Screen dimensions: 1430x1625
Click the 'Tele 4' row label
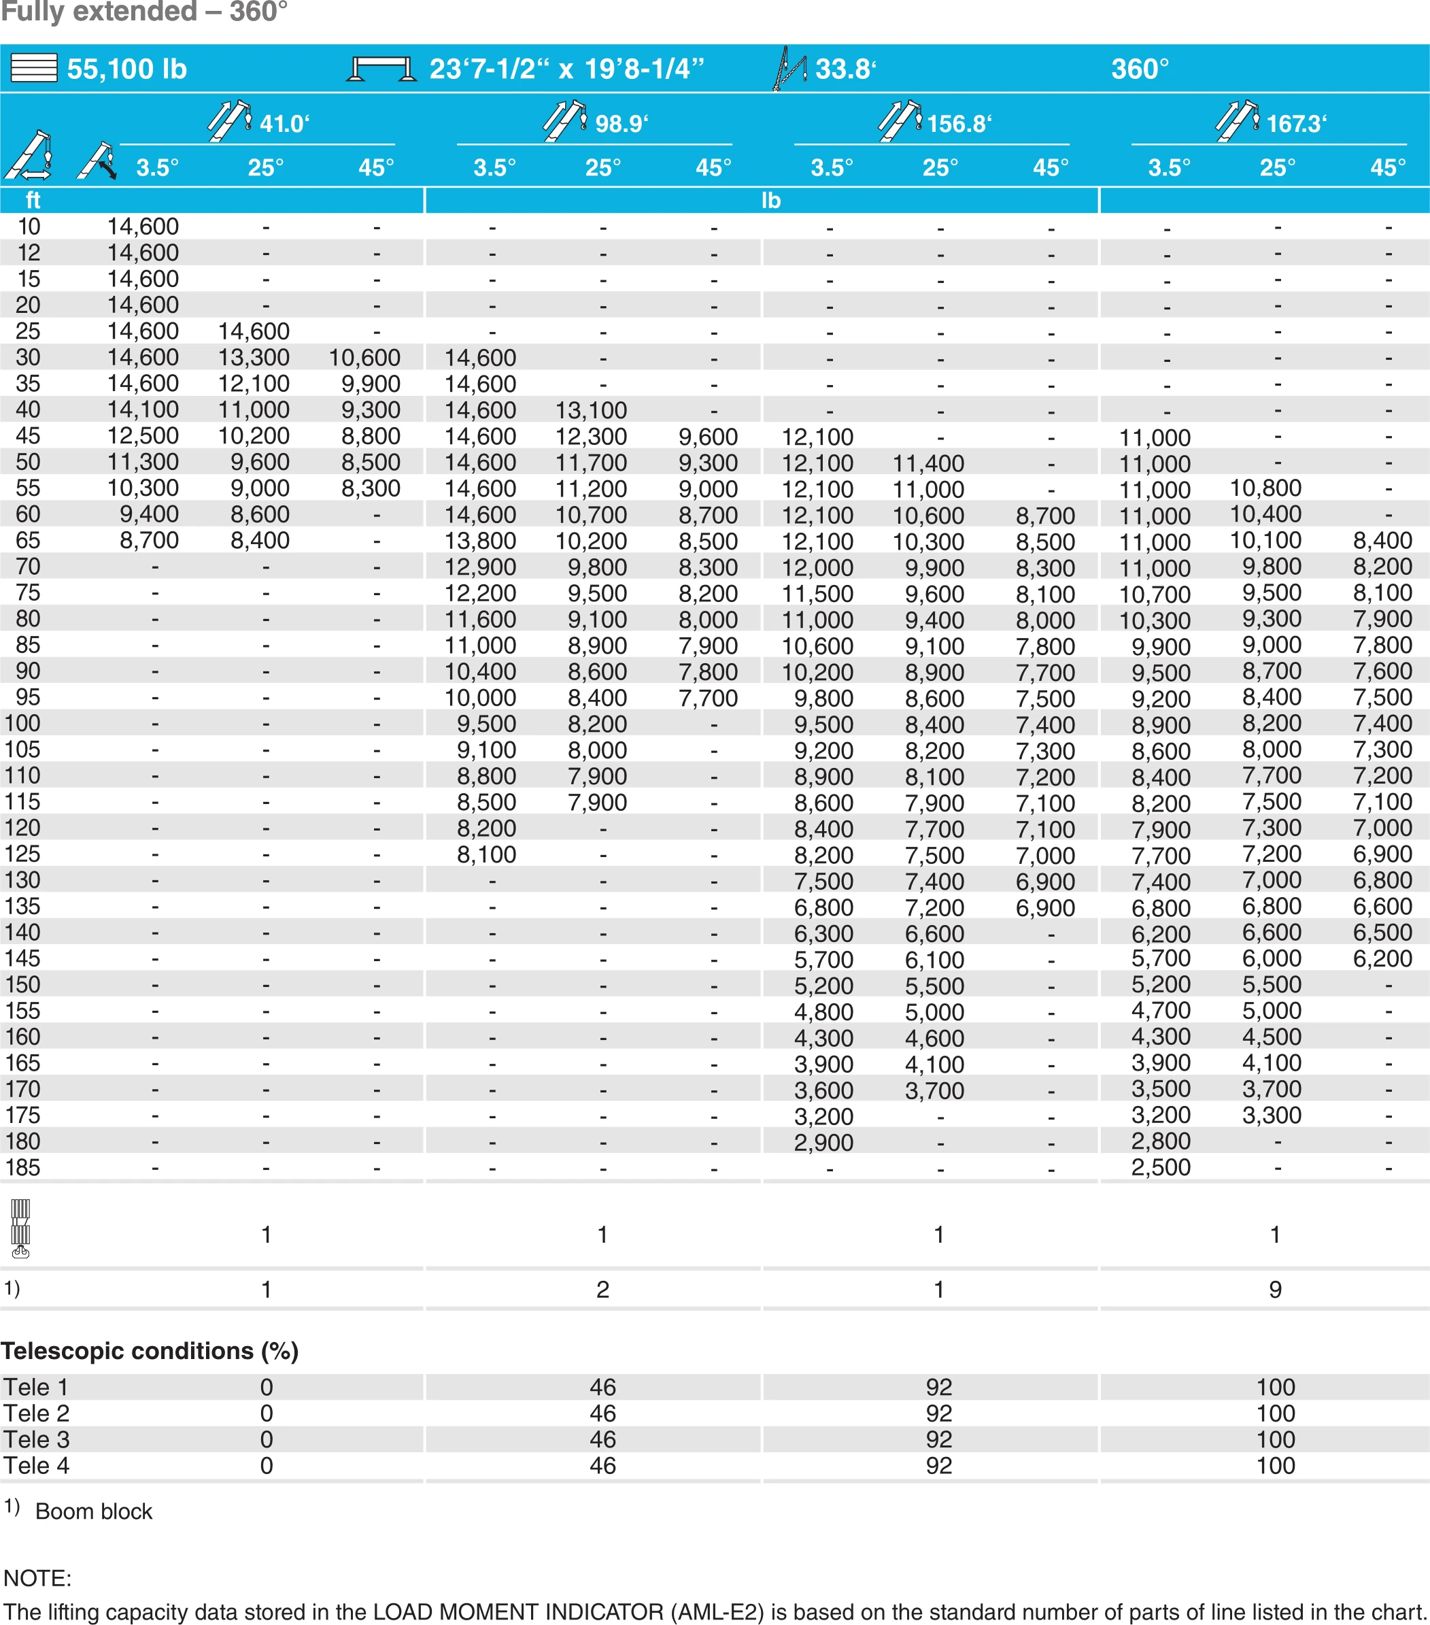(36, 1465)
